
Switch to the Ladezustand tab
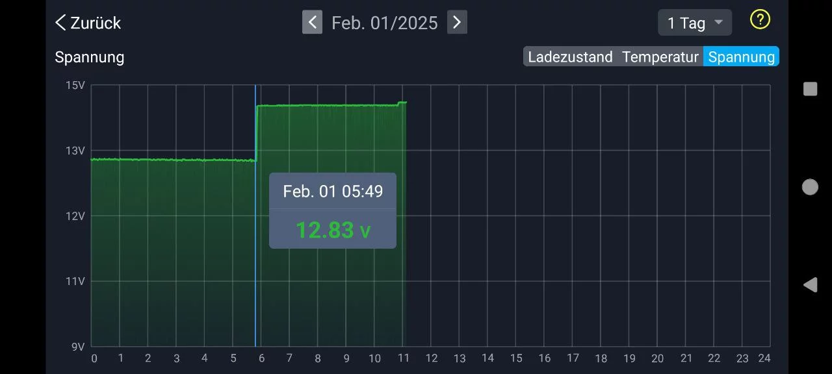coord(570,57)
